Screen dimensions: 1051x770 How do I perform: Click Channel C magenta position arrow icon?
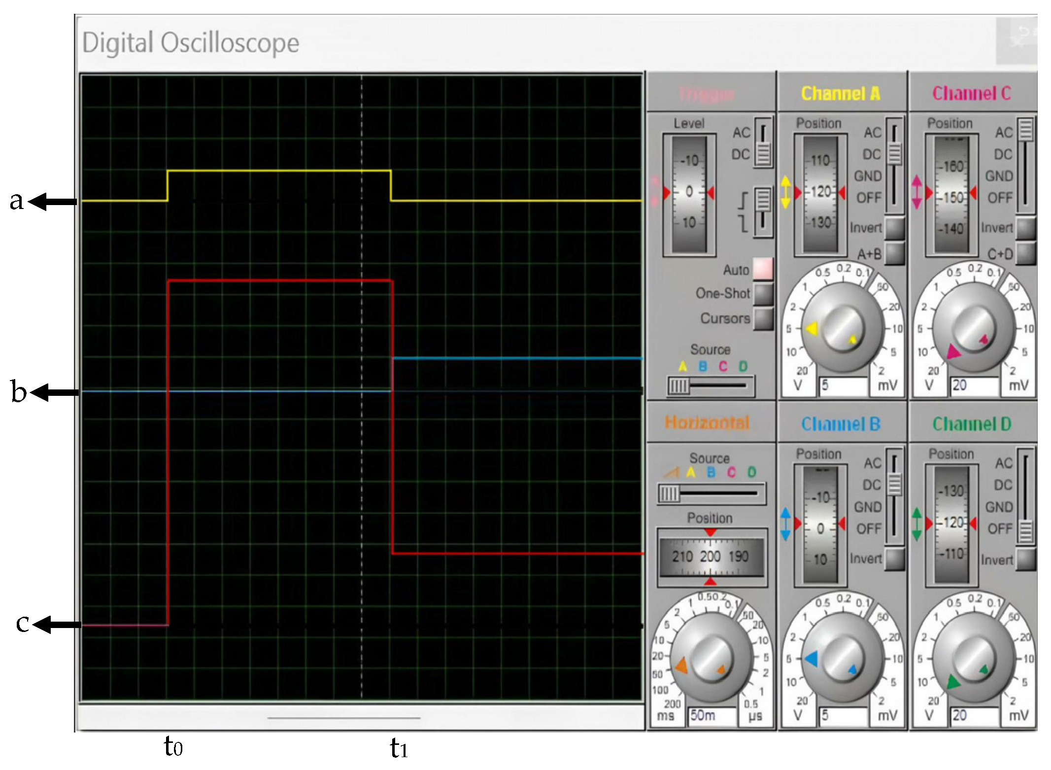pos(916,192)
